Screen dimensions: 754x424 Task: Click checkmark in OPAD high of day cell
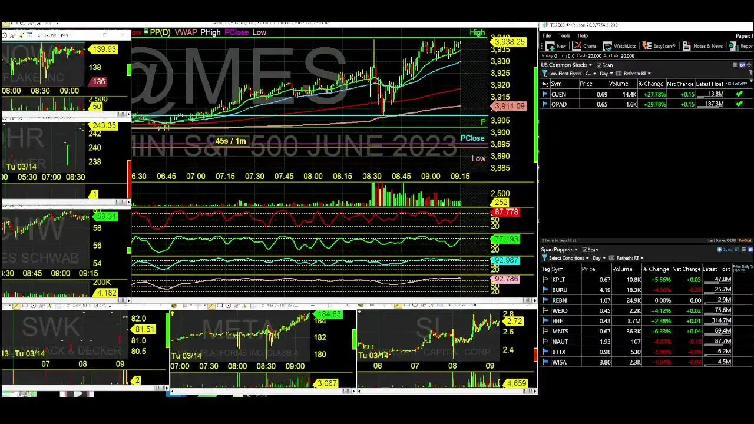coord(739,104)
